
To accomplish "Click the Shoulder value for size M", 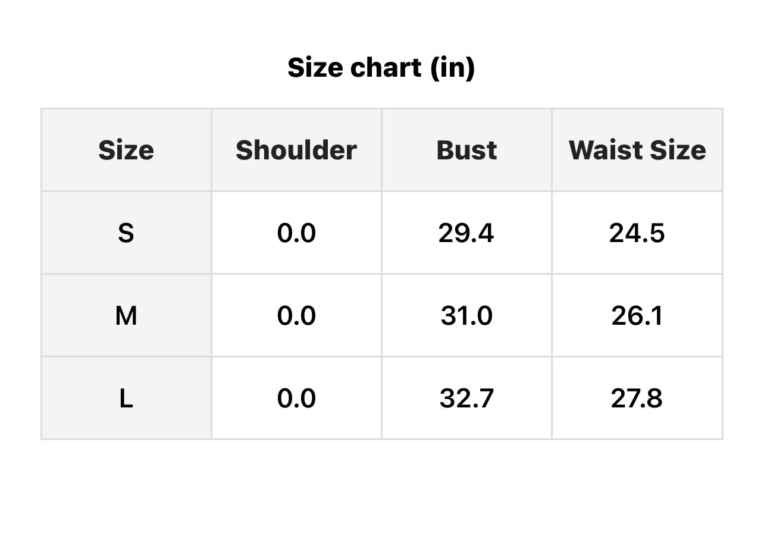I will pos(296,316).
